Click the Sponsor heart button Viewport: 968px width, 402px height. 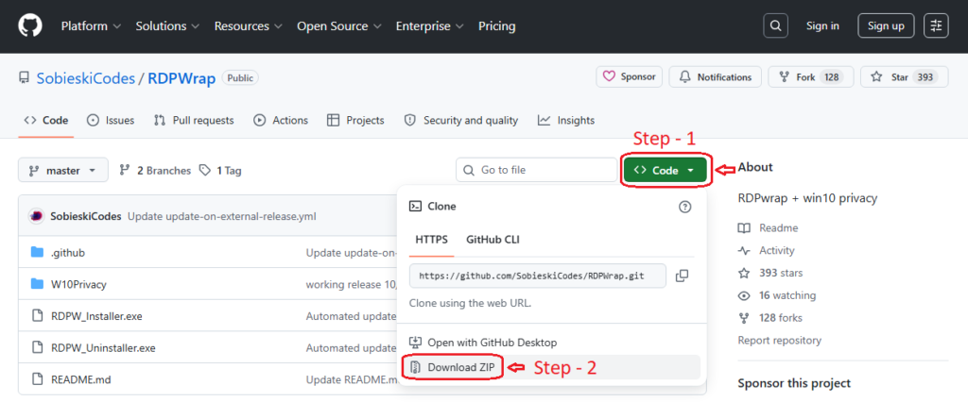(x=629, y=77)
